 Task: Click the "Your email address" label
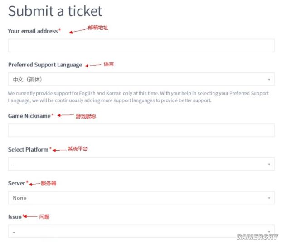[x=33, y=31]
